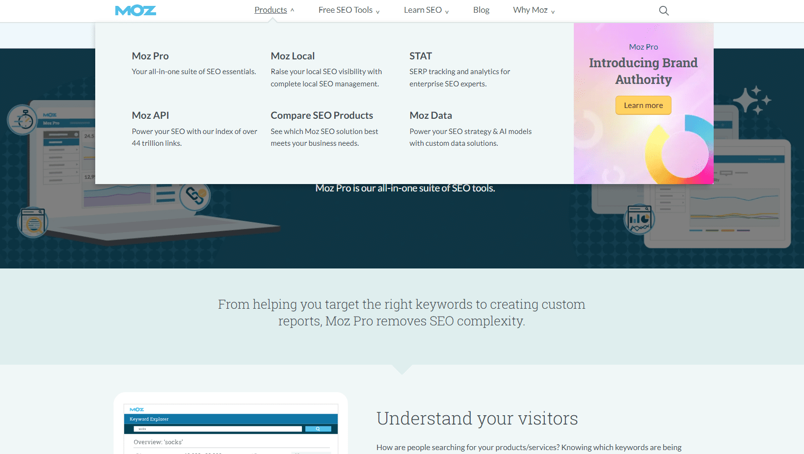The width and height of the screenshot is (804, 454).
Task: Open the Moz API product link
Action: pos(150,115)
